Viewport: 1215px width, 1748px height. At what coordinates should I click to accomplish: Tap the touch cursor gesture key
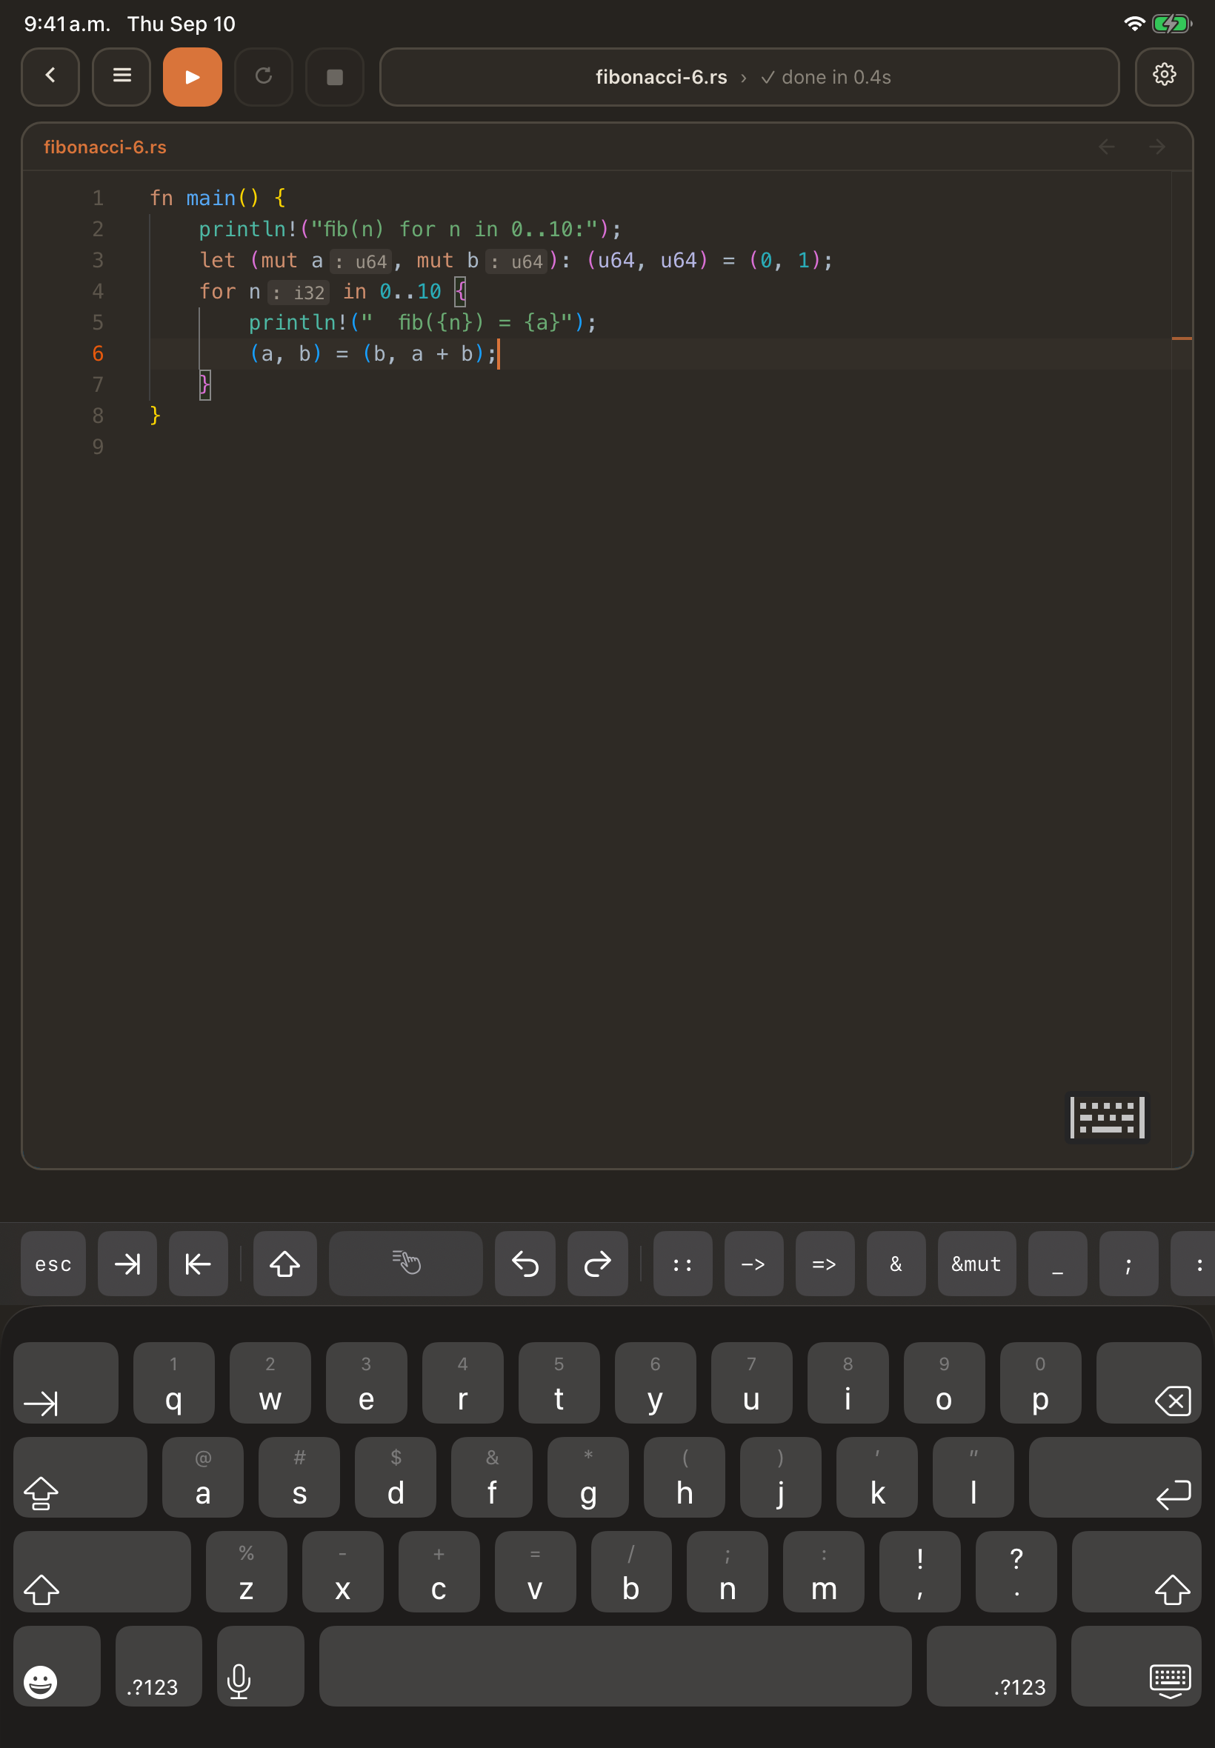[x=406, y=1264]
